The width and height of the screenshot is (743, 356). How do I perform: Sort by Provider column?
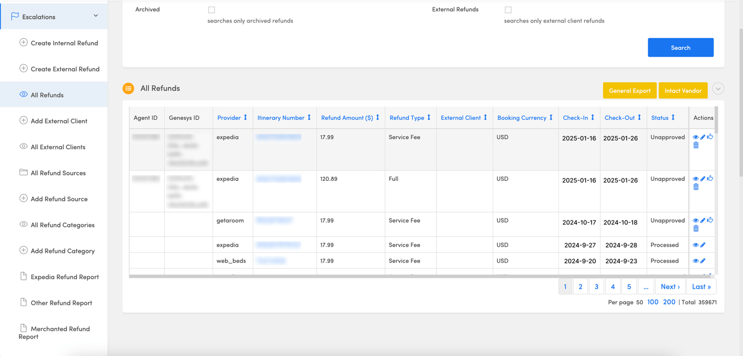232,117
